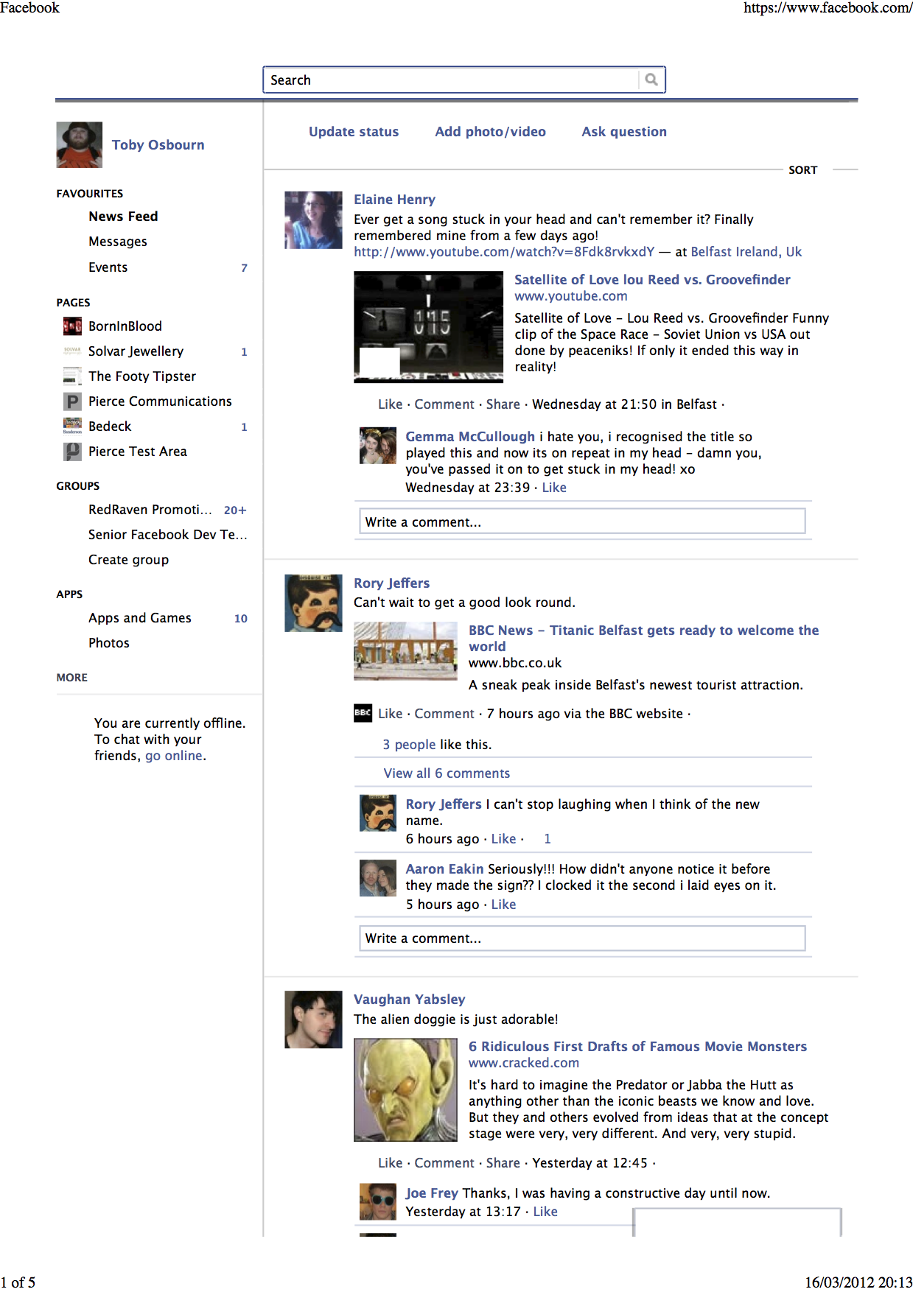Image resolution: width=913 pixels, height=1292 pixels.
Task: Open the Titanic Belfast article thumbnail
Action: point(405,651)
